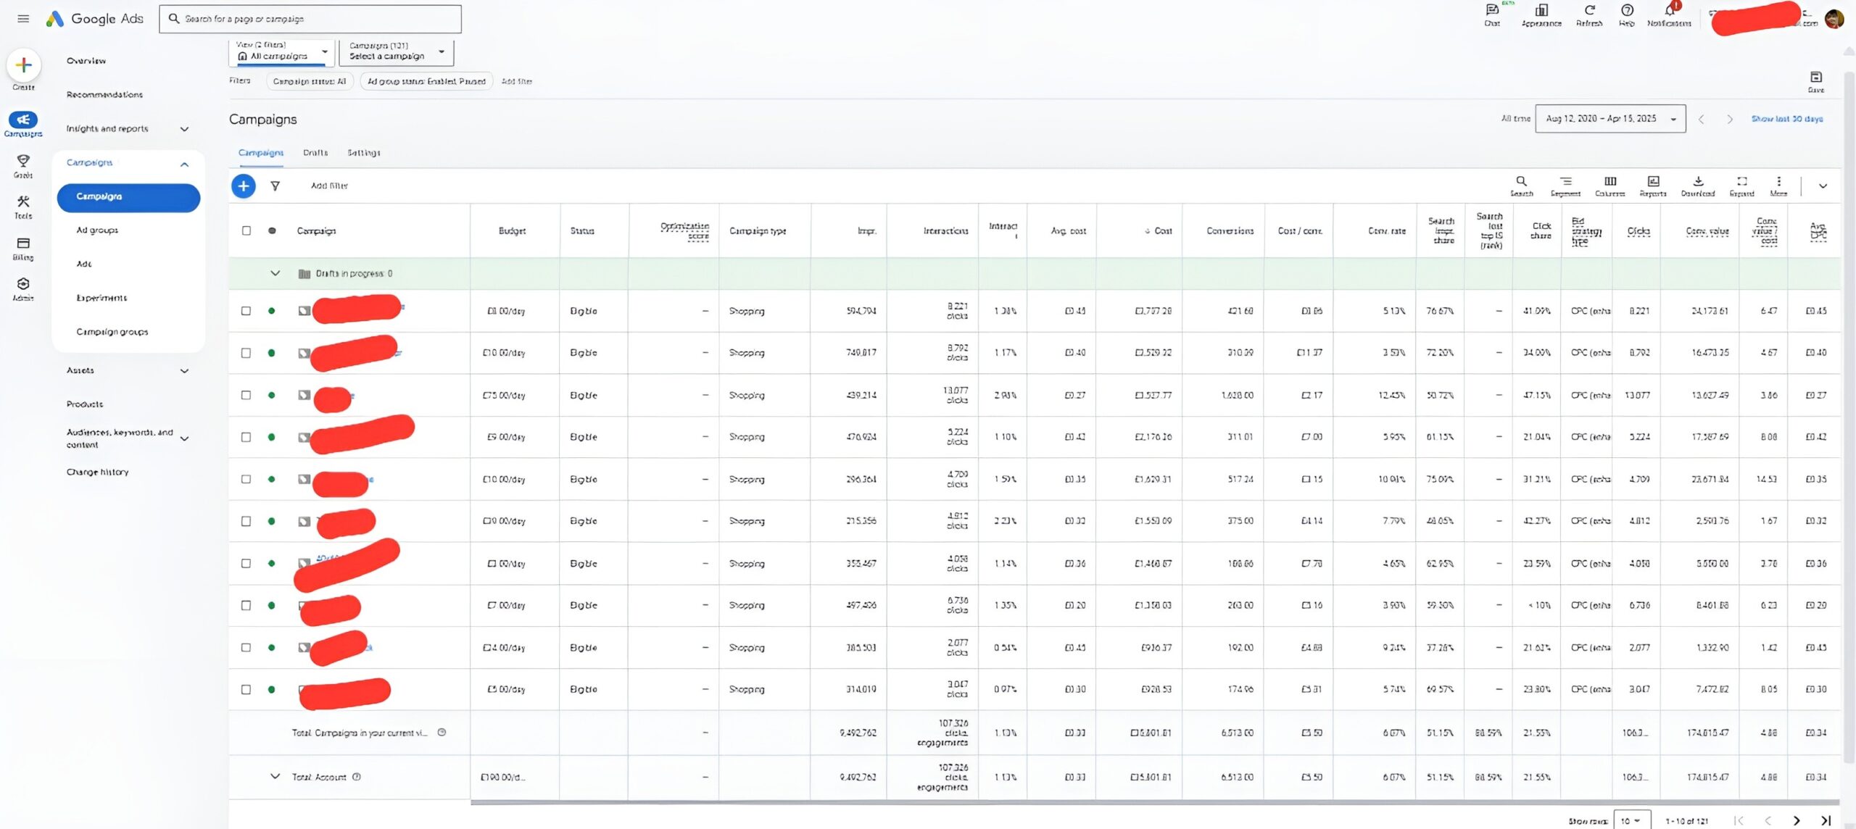
Task: Sort the table by Cost column header
Action: [x=1162, y=231]
